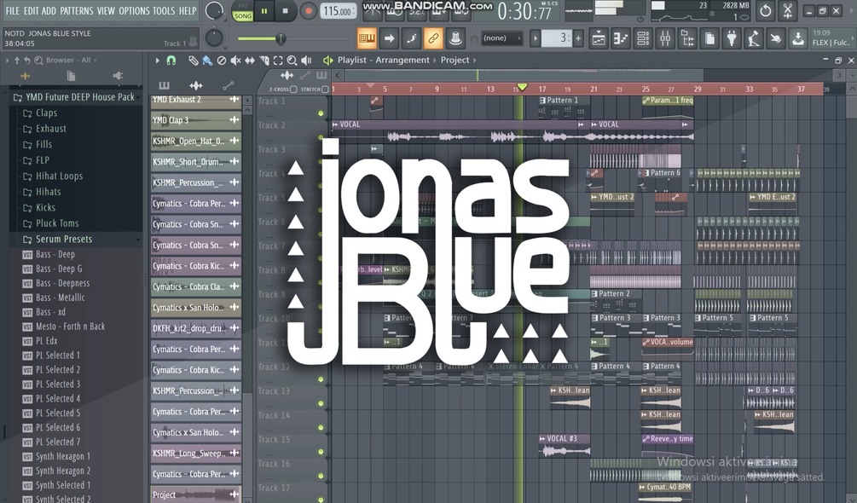Enable the STRETCH checkbox

325,89
